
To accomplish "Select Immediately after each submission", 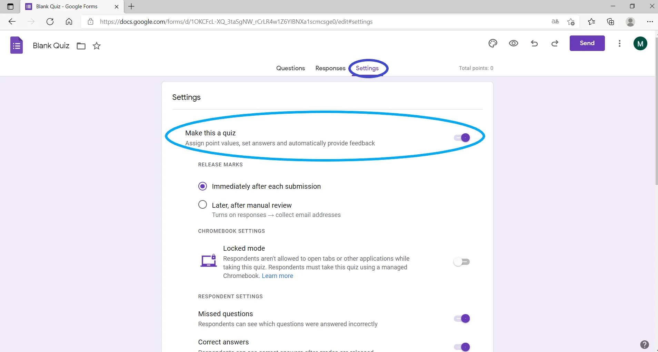I will coord(203,186).
